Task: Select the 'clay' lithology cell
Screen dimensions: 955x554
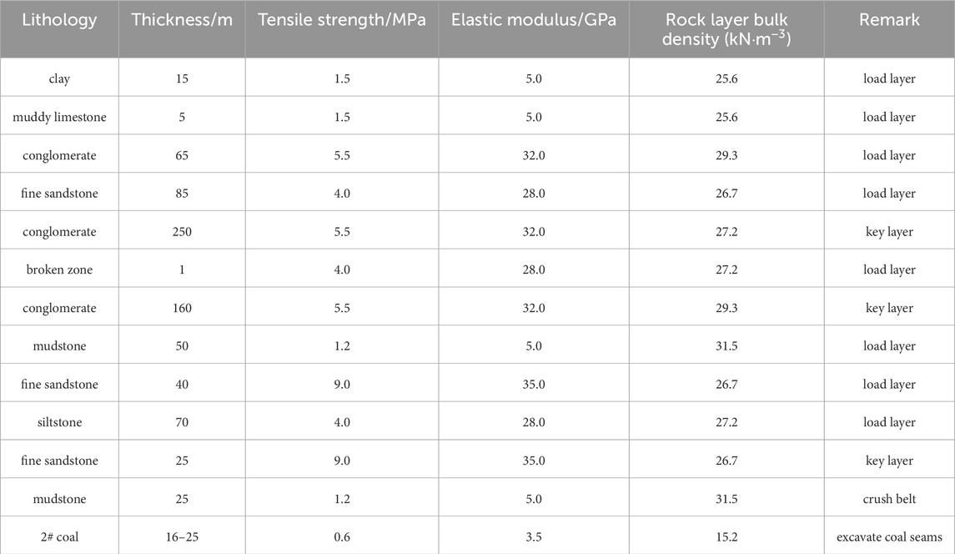Action: click(x=59, y=79)
